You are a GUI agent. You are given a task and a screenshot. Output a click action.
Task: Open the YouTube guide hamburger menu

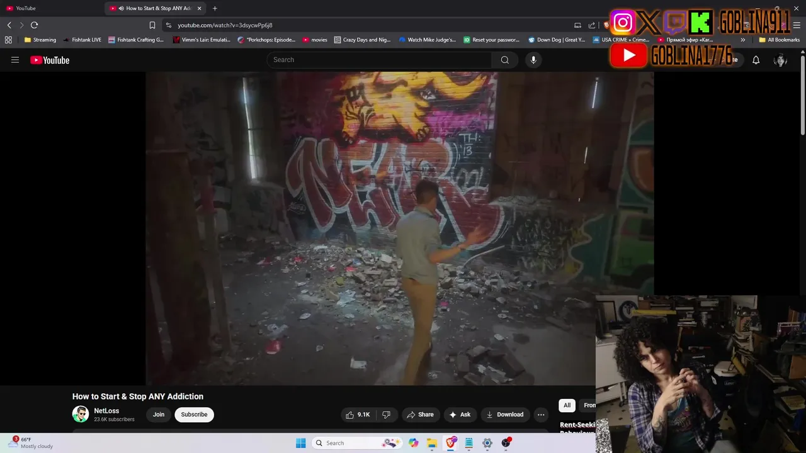(15, 60)
